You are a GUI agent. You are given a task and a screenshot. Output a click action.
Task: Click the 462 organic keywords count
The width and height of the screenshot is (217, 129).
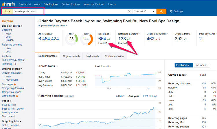150,39
